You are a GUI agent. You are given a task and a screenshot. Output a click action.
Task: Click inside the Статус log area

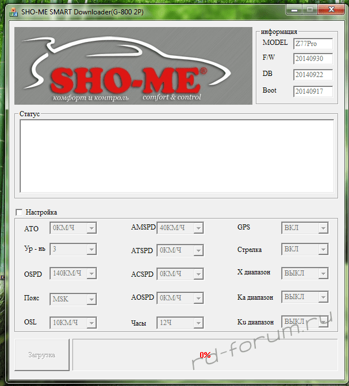coord(177,156)
